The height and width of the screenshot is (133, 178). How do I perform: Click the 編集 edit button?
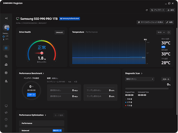click(x=169, y=22)
